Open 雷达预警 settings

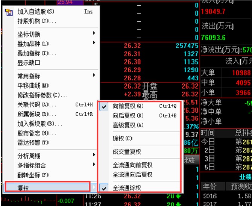click(x=33, y=143)
